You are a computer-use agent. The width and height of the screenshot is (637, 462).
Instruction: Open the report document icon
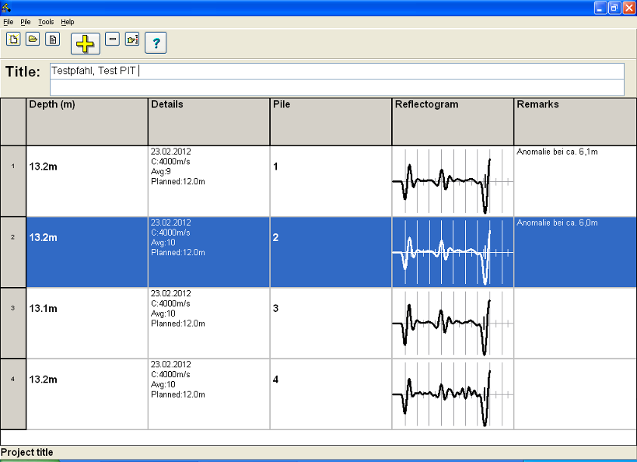pyautogui.click(x=52, y=40)
